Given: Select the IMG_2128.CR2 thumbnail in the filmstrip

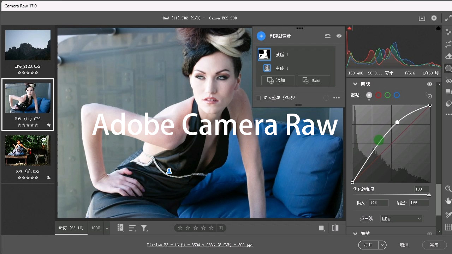Looking at the screenshot, I should 28,45.
